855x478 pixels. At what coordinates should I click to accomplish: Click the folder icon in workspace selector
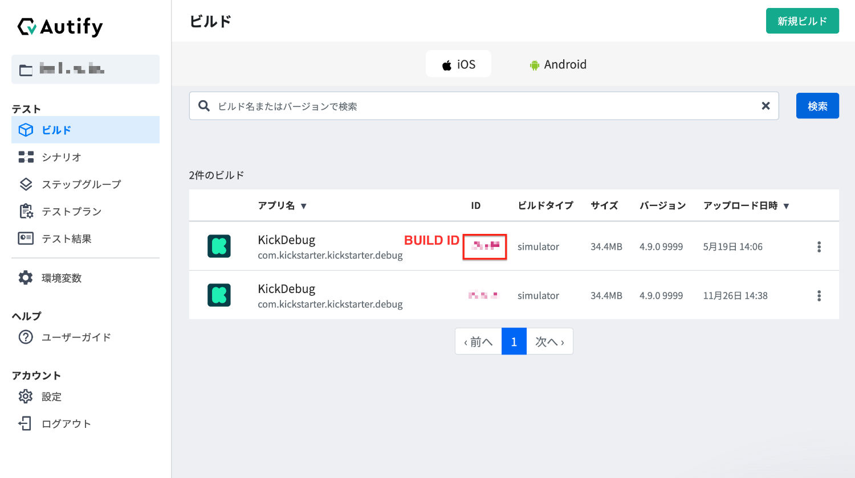click(x=26, y=70)
